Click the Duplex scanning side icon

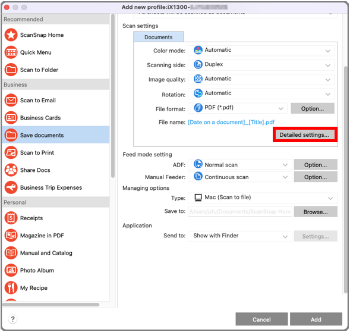(198, 64)
